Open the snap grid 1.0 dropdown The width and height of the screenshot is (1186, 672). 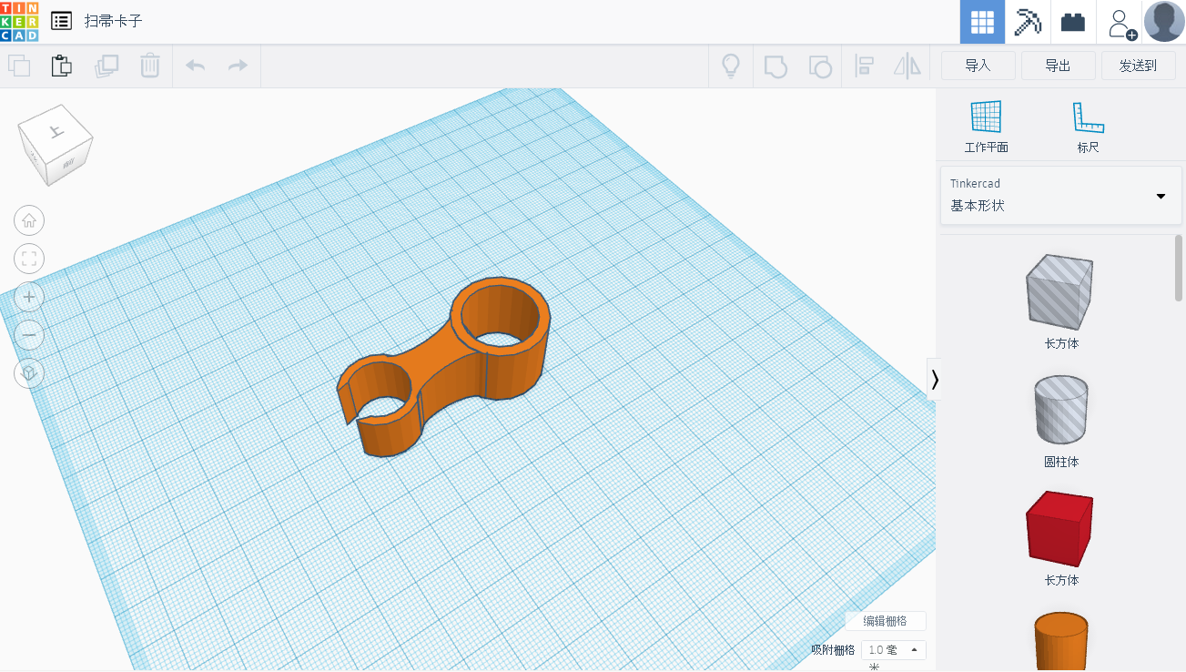click(x=893, y=650)
